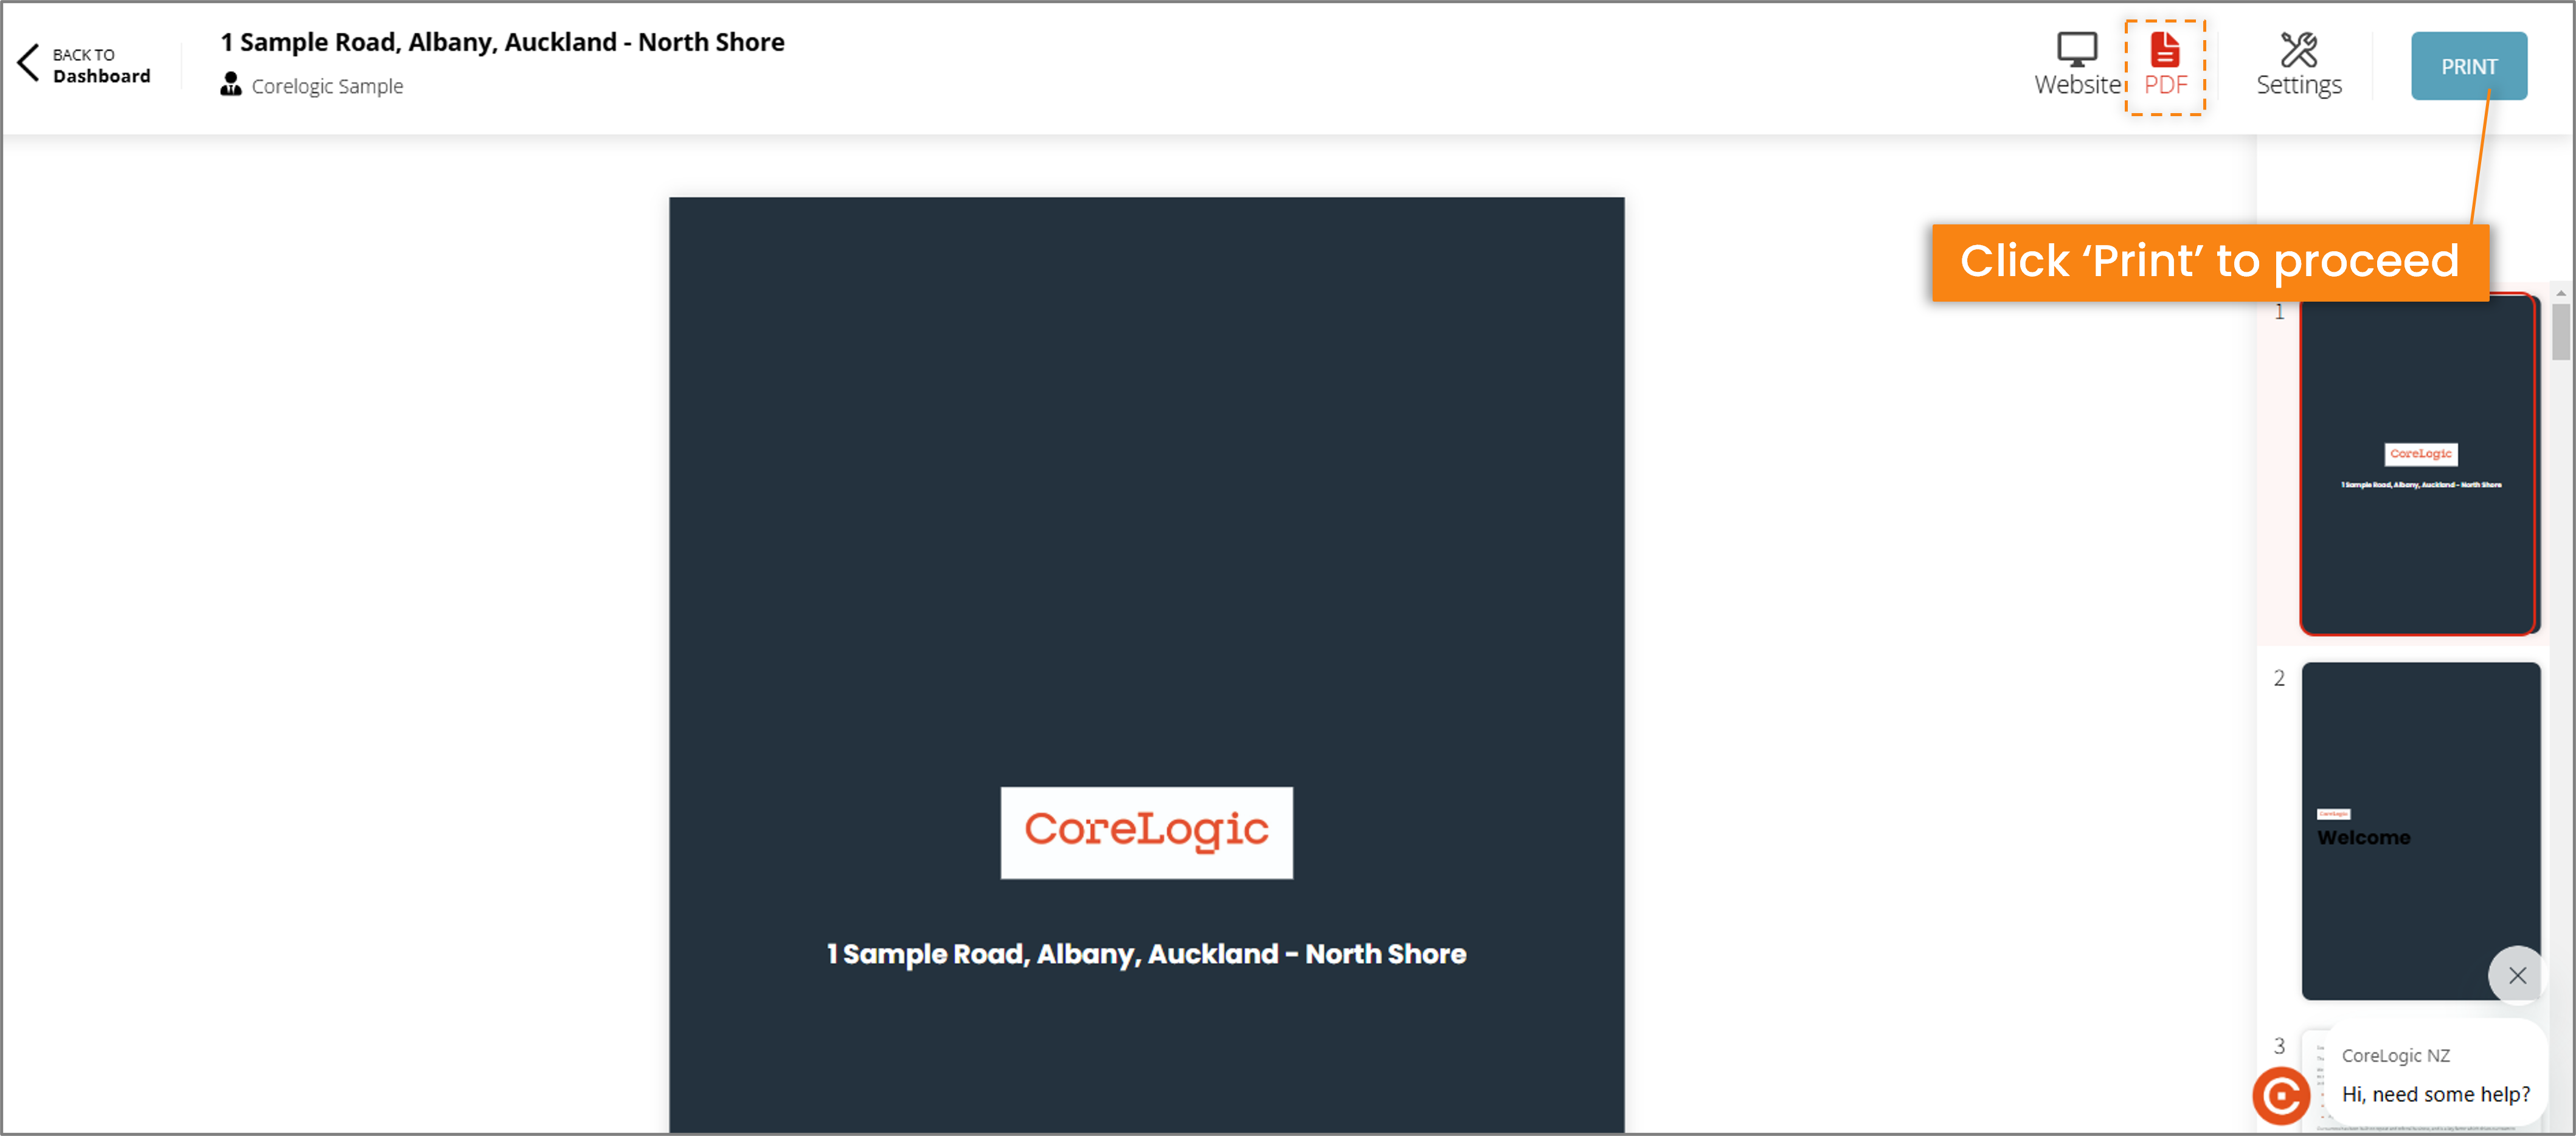
Task: Go back to Dashboard using the arrow
Action: pos(28,63)
